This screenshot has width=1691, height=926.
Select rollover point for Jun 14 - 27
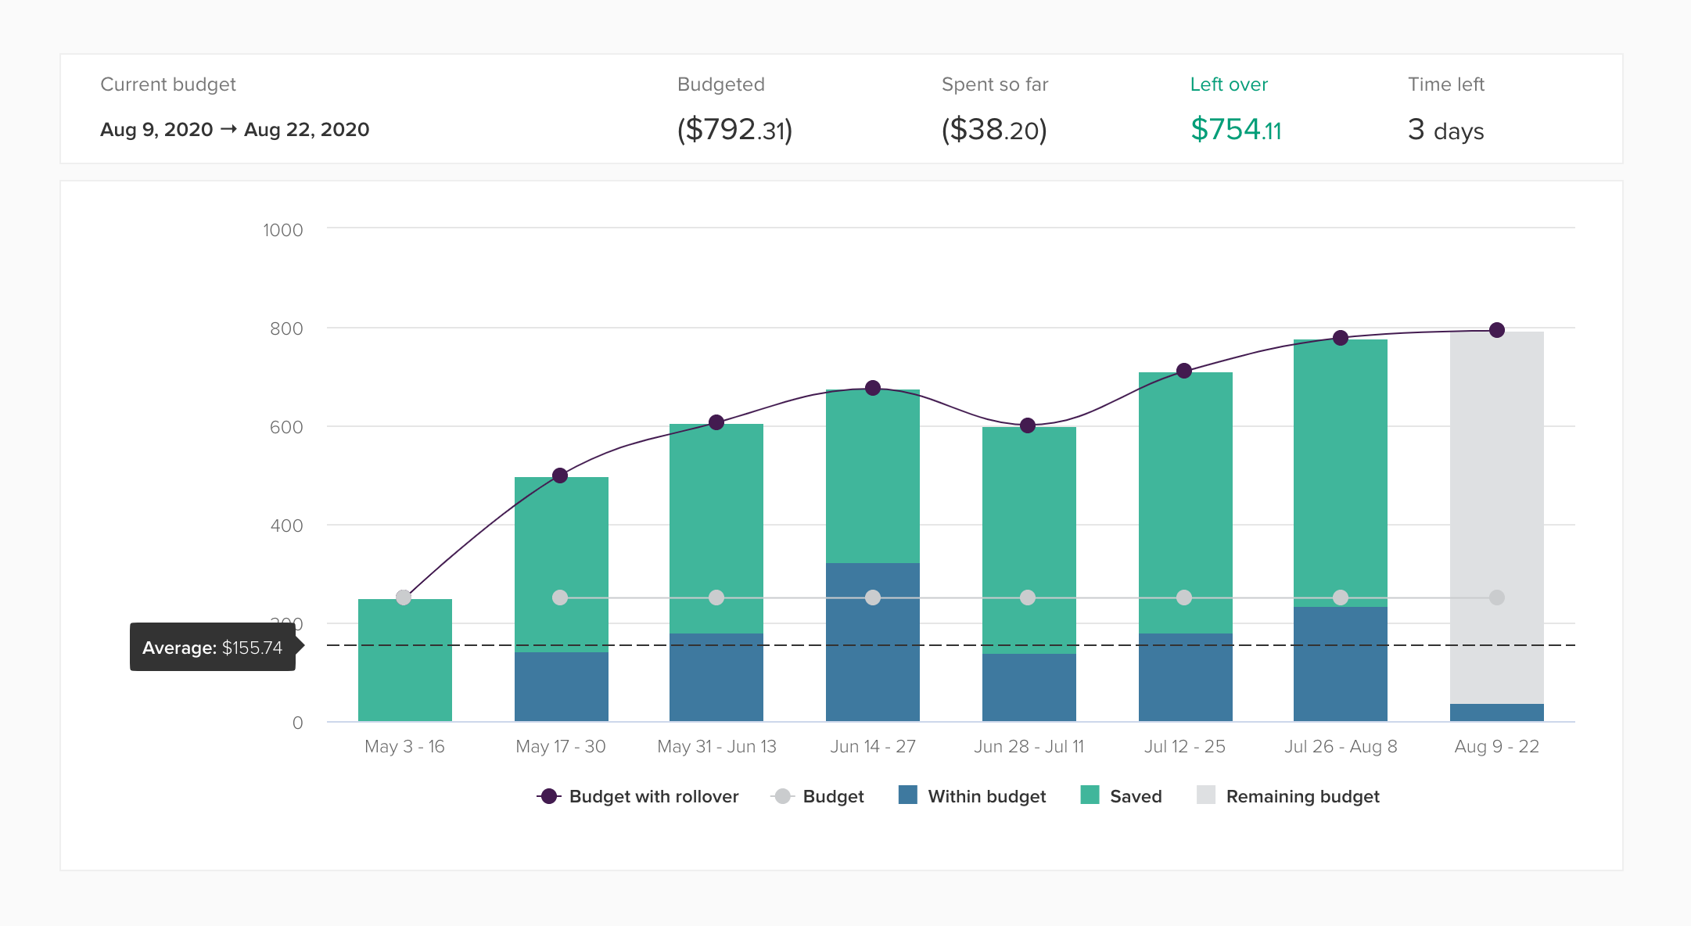point(873,388)
